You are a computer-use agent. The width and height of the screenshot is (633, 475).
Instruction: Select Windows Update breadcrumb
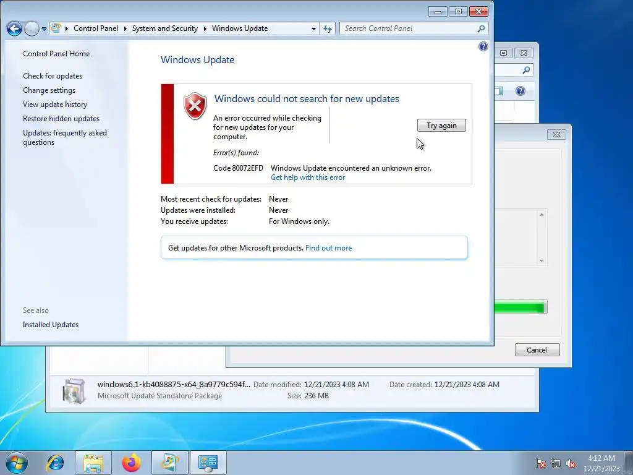240,28
